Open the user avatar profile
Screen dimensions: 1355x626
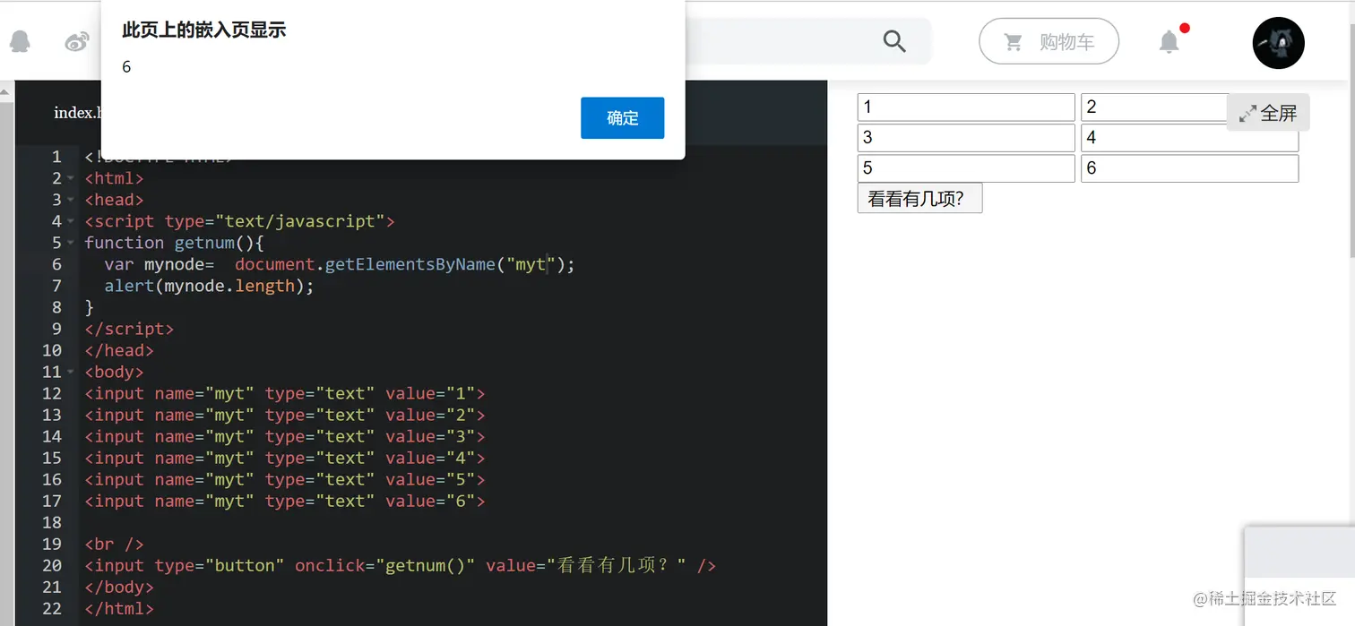pos(1278,43)
